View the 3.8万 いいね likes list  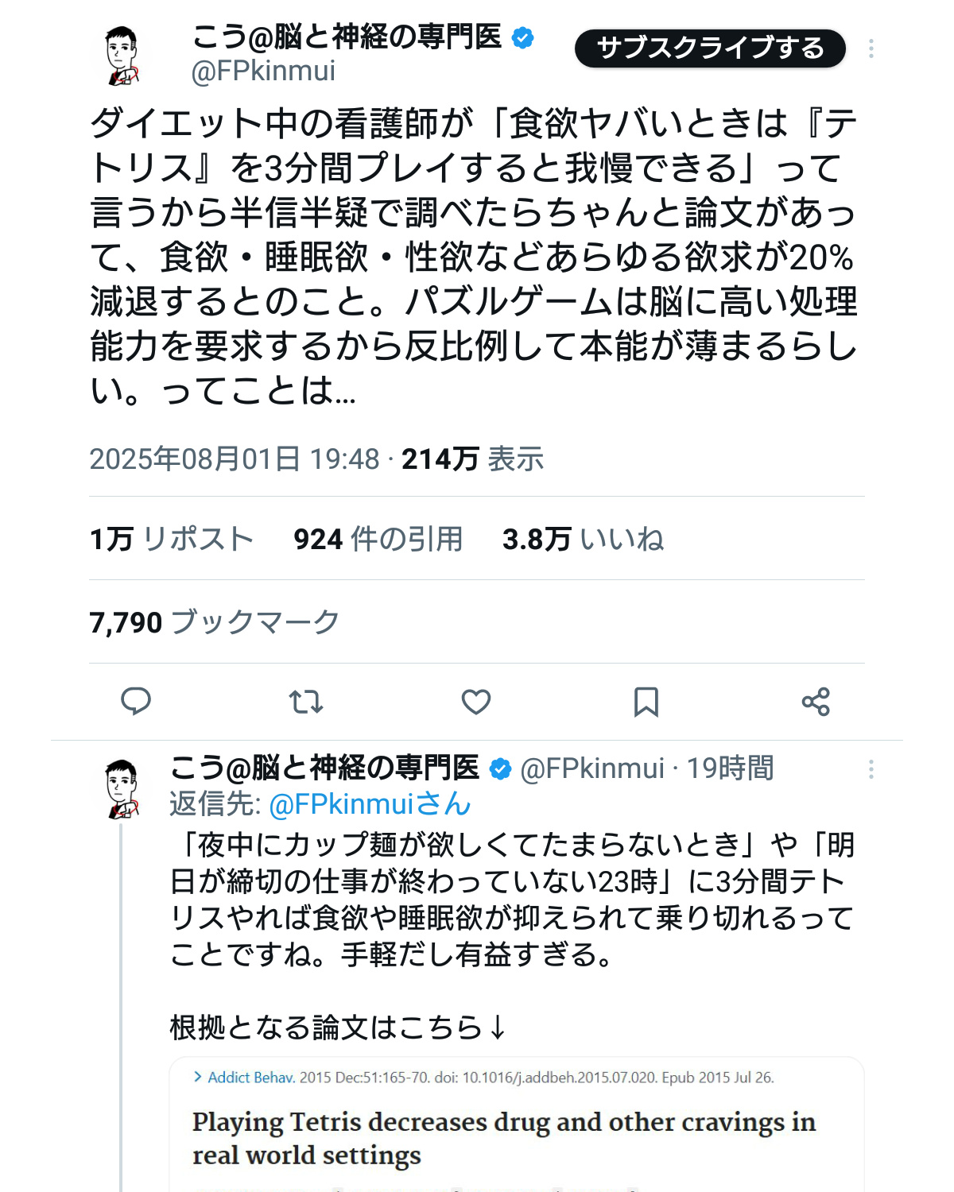583,539
